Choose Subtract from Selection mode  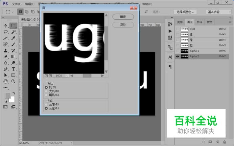pos(33,12)
